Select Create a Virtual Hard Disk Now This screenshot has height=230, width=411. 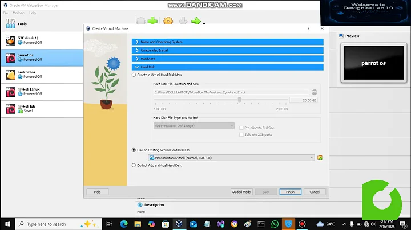click(x=134, y=75)
